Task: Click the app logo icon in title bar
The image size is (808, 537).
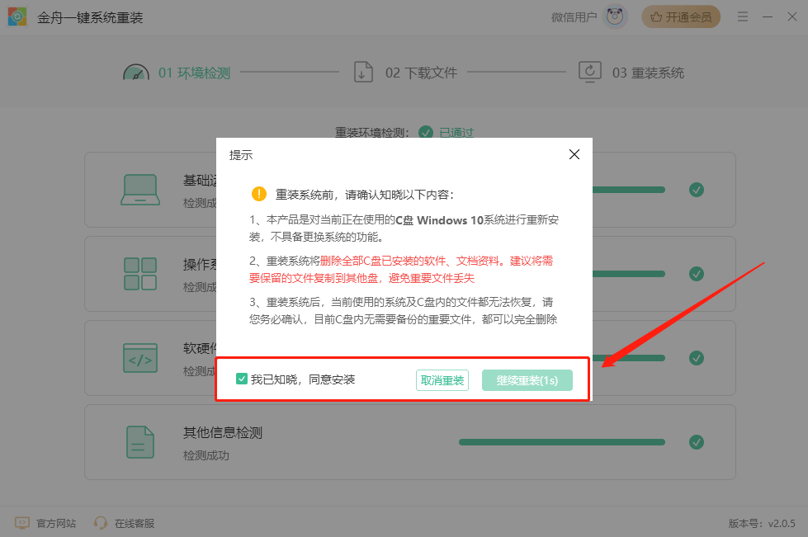Action: [17, 17]
